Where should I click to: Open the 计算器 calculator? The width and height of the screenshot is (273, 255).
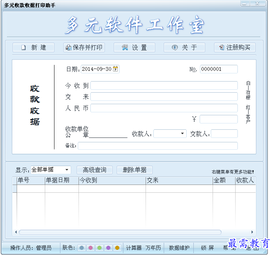[134, 248]
